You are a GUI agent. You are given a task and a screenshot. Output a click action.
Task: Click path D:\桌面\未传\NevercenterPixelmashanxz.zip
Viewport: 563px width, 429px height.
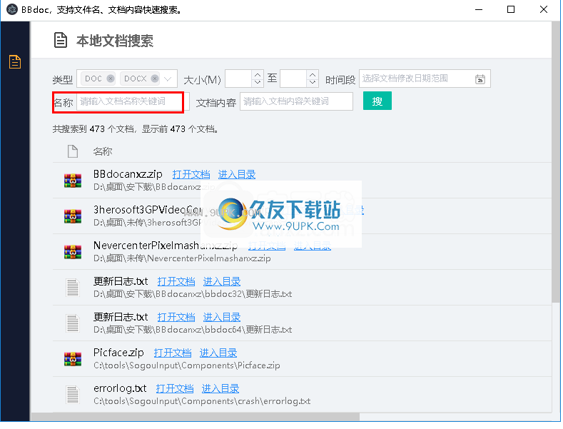182,258
